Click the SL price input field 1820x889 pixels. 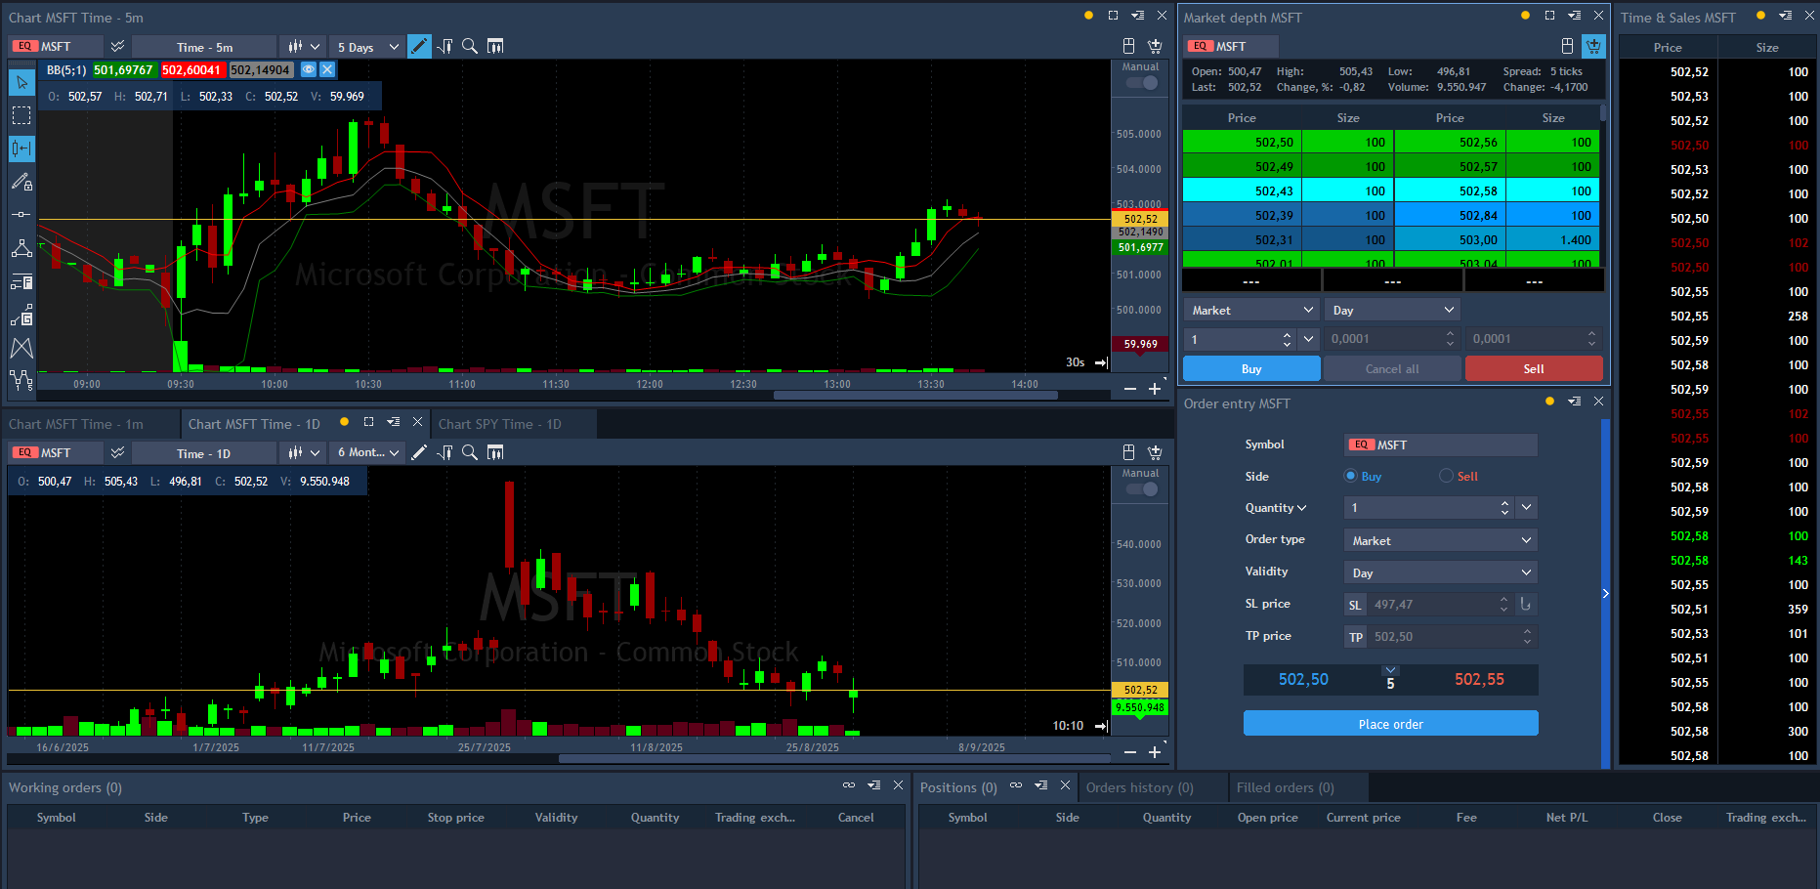(1434, 605)
